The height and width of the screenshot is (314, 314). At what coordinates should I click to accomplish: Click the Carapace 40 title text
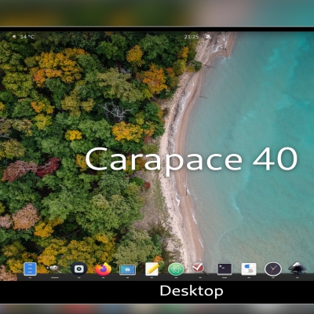[x=192, y=159]
